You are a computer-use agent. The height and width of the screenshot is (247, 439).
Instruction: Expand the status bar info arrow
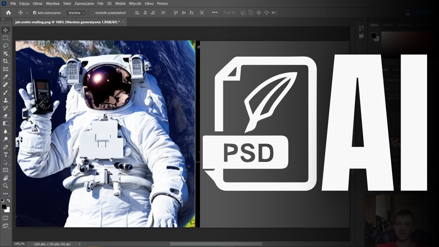click(x=79, y=244)
